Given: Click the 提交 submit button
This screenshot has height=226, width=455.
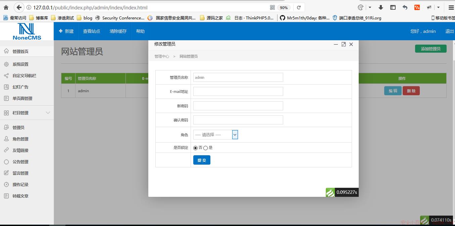Looking at the screenshot, I should (x=202, y=160).
